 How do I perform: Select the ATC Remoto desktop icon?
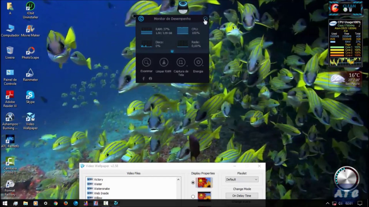pyautogui.click(x=10, y=141)
